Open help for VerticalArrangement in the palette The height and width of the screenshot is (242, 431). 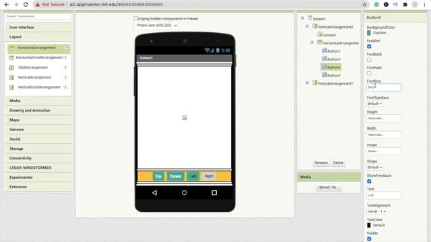(65, 77)
